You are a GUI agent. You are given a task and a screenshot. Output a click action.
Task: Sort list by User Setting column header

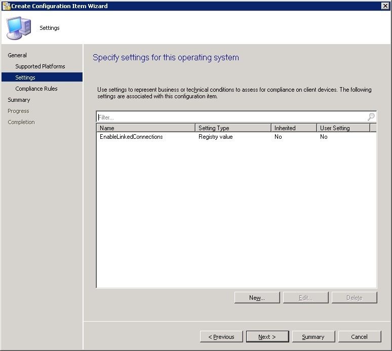(343, 128)
